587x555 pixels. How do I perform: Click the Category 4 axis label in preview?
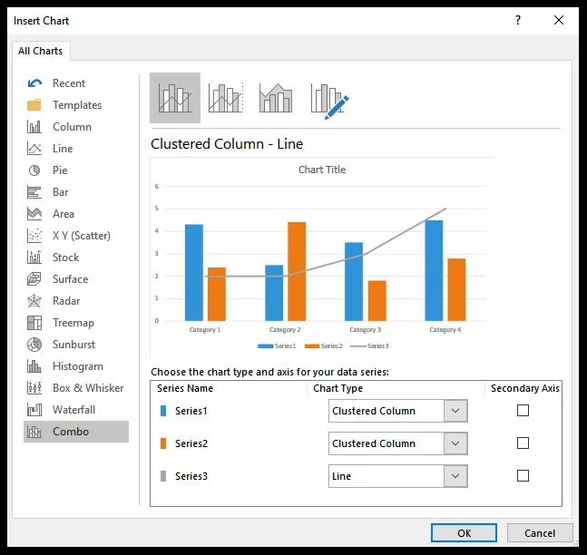point(445,330)
